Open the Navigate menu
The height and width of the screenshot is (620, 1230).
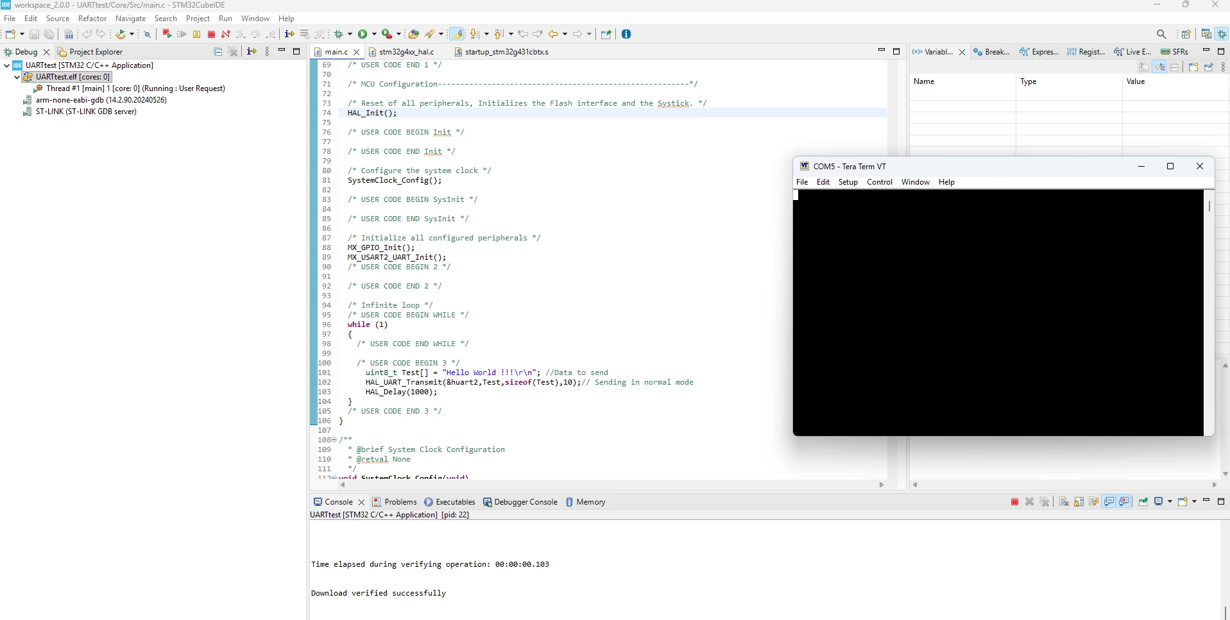(x=131, y=19)
